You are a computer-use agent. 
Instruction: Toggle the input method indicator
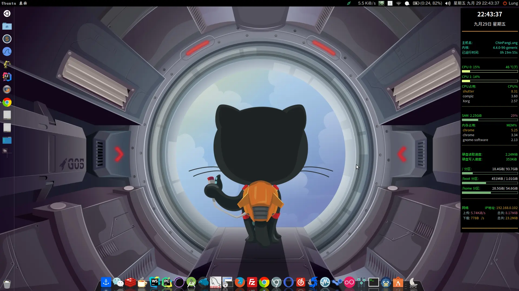[x=390, y=3]
